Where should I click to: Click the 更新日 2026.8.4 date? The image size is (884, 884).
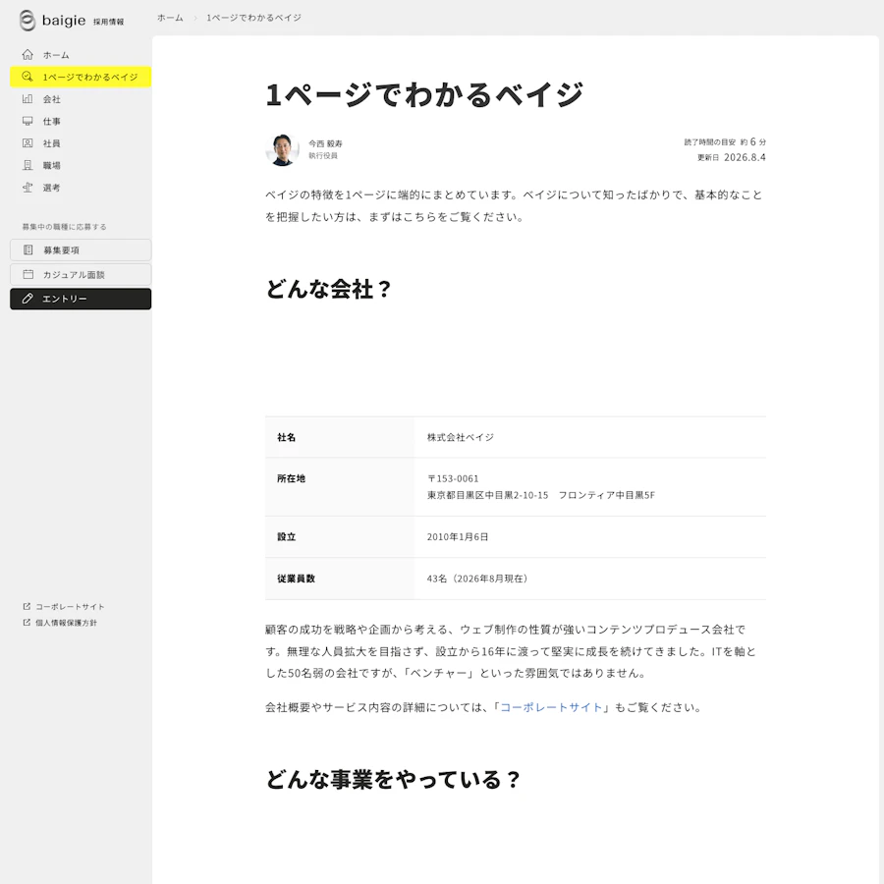[731, 157]
